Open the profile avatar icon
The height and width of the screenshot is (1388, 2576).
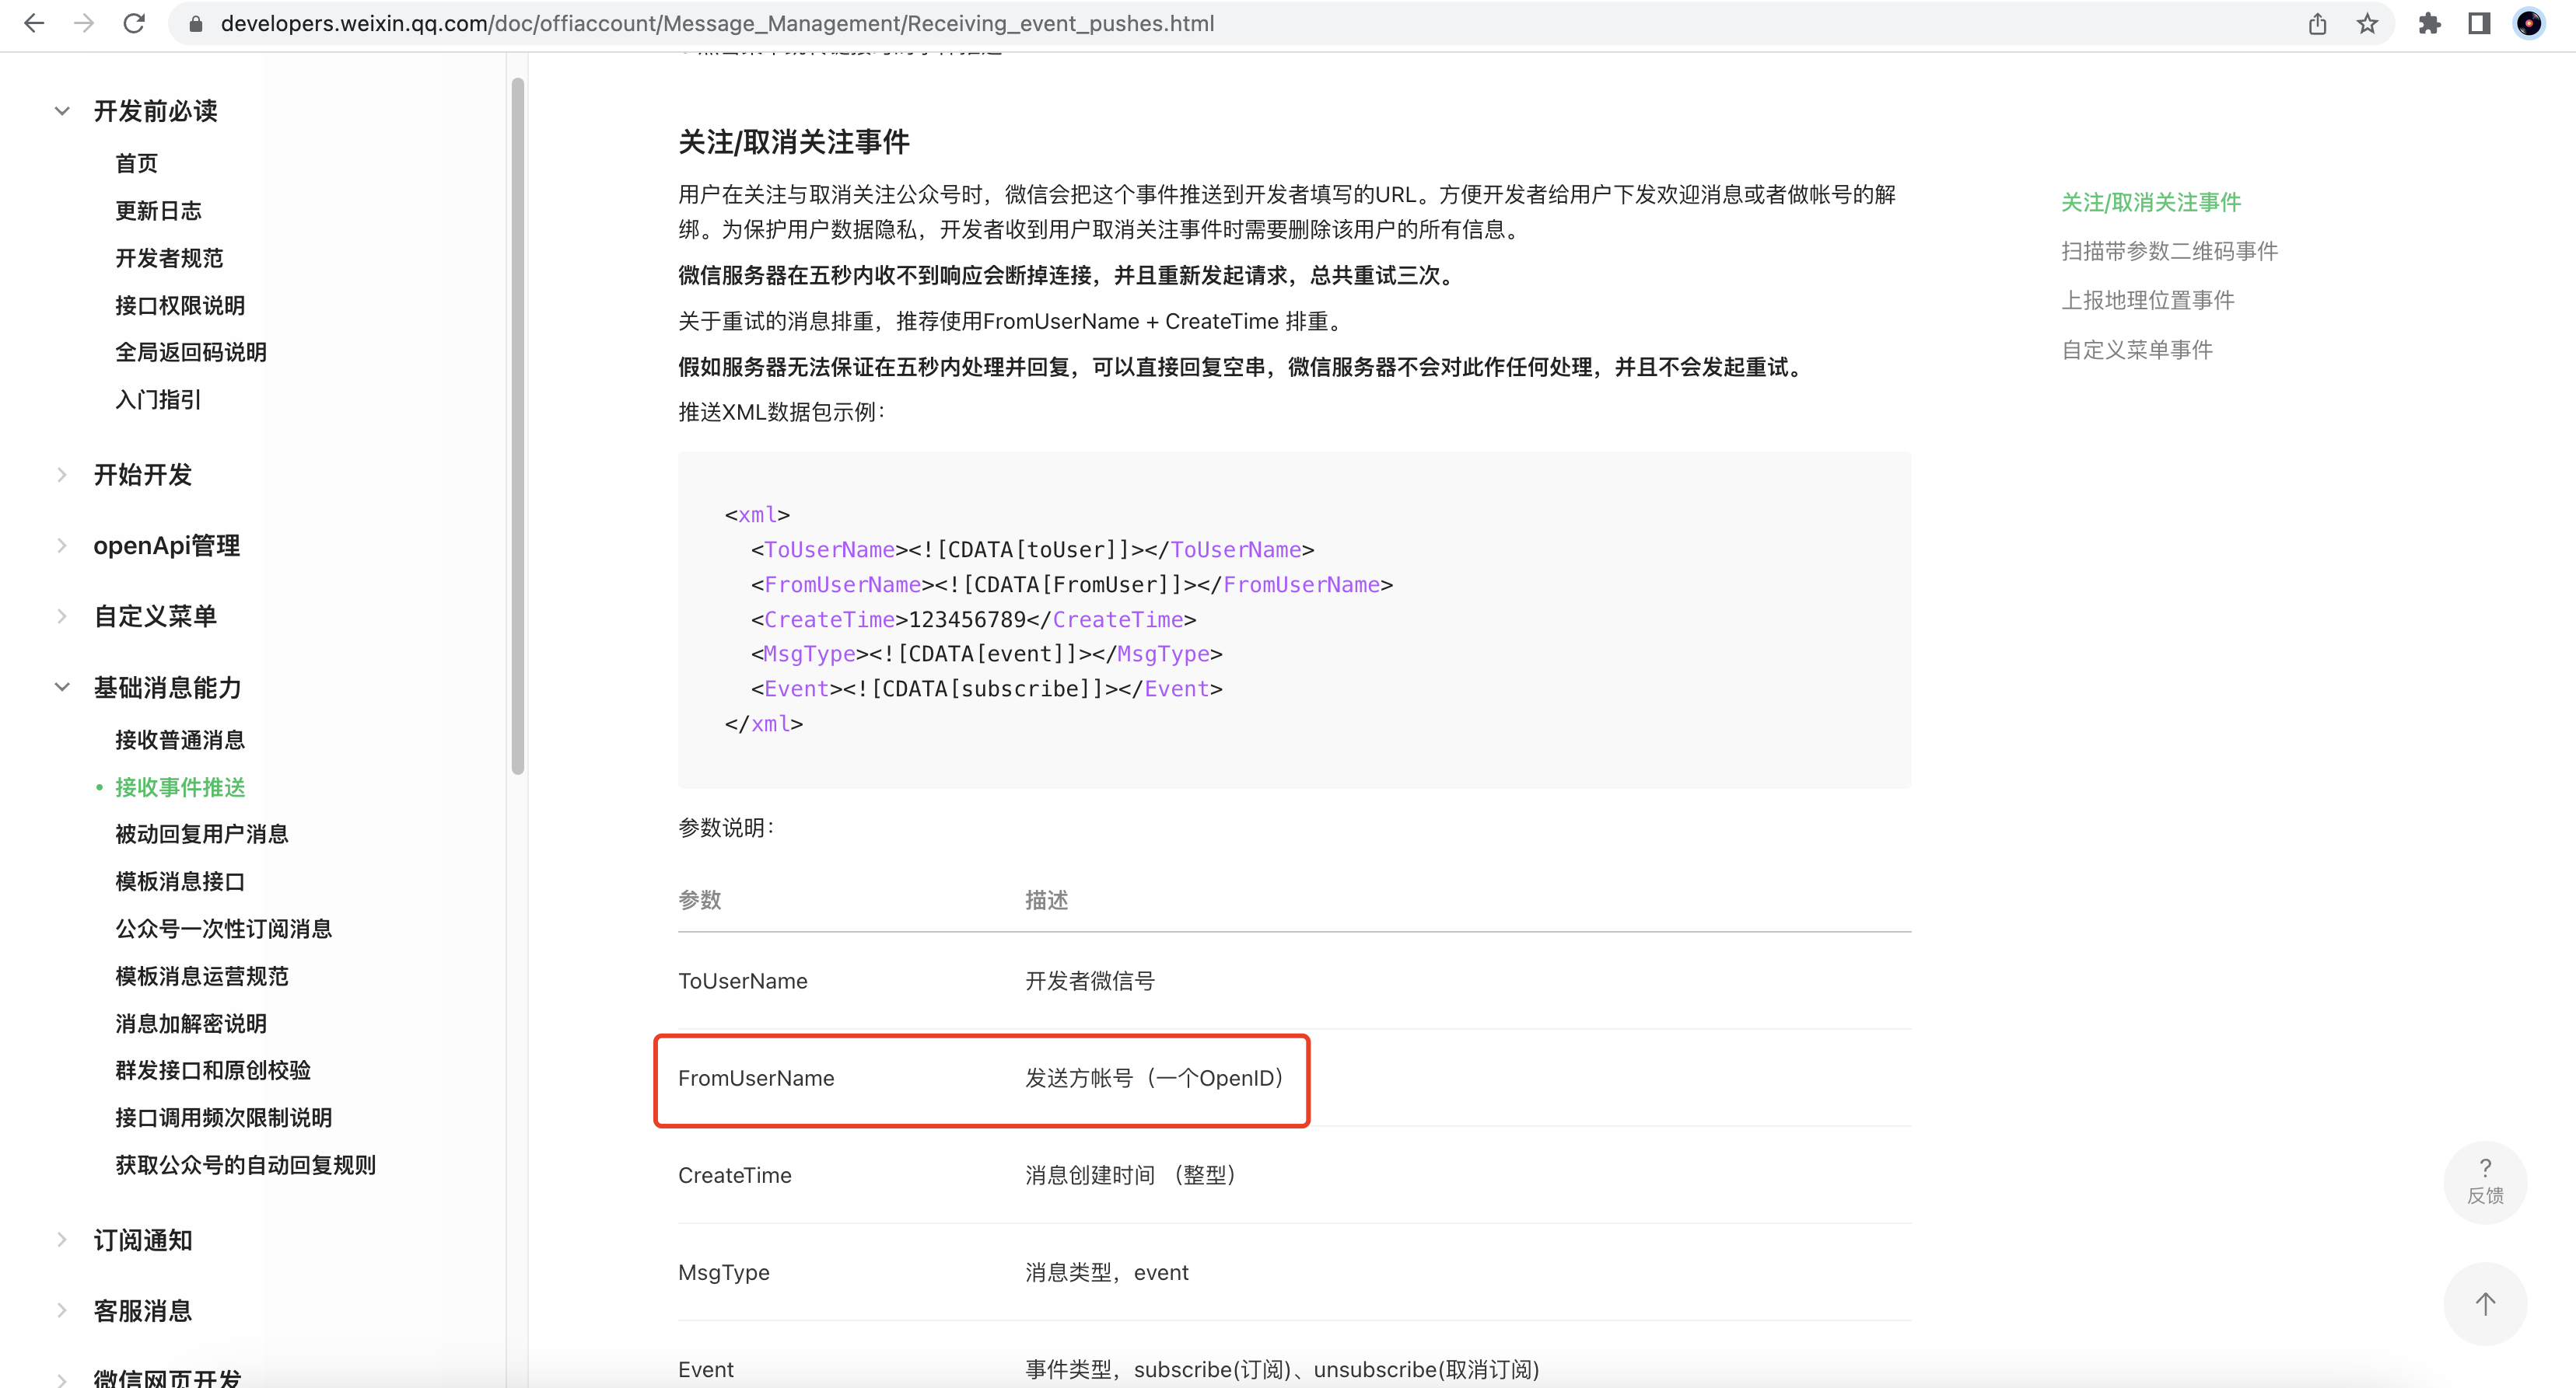click(x=2529, y=23)
